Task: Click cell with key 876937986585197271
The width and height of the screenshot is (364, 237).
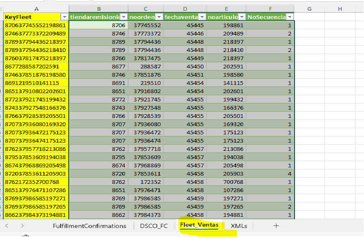Action: 36,198
